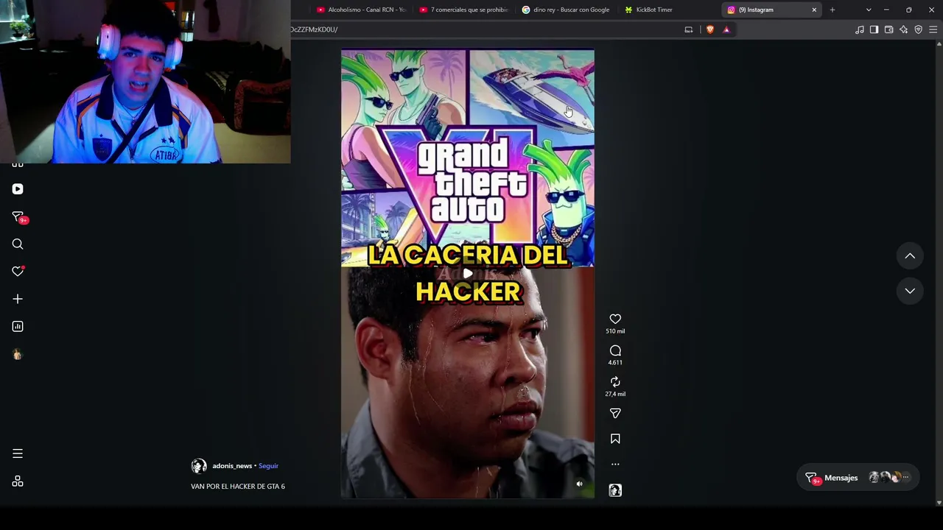This screenshot has width=943, height=530.
Task: Open the Meta apps grid icon in sidebar
Action: point(18,481)
